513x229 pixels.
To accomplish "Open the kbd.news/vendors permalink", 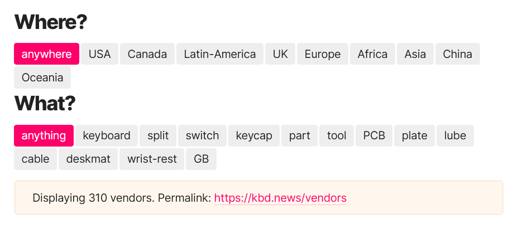I will tap(280, 198).
